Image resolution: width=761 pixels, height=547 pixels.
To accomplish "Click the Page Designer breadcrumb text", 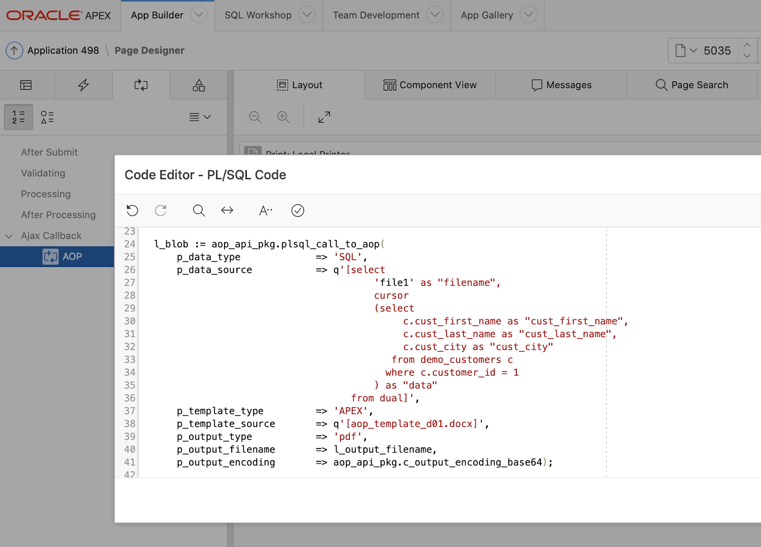I will coord(149,50).
